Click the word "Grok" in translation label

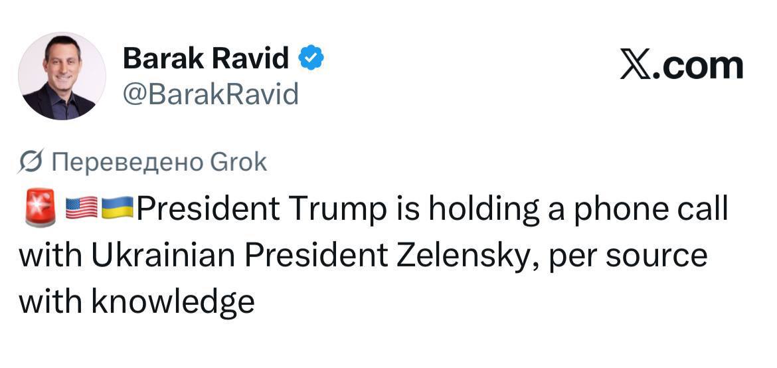click(238, 161)
